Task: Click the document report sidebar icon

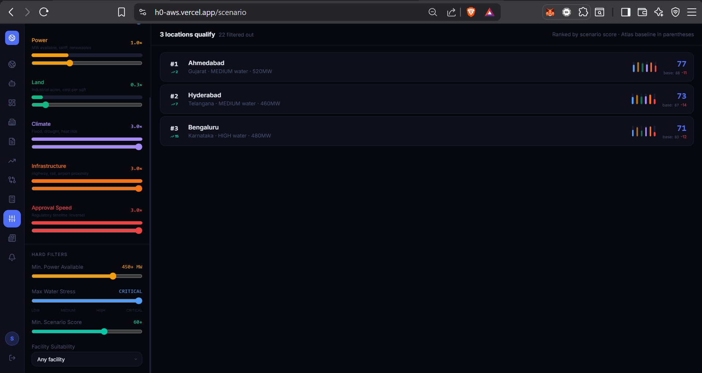Action: (x=12, y=142)
